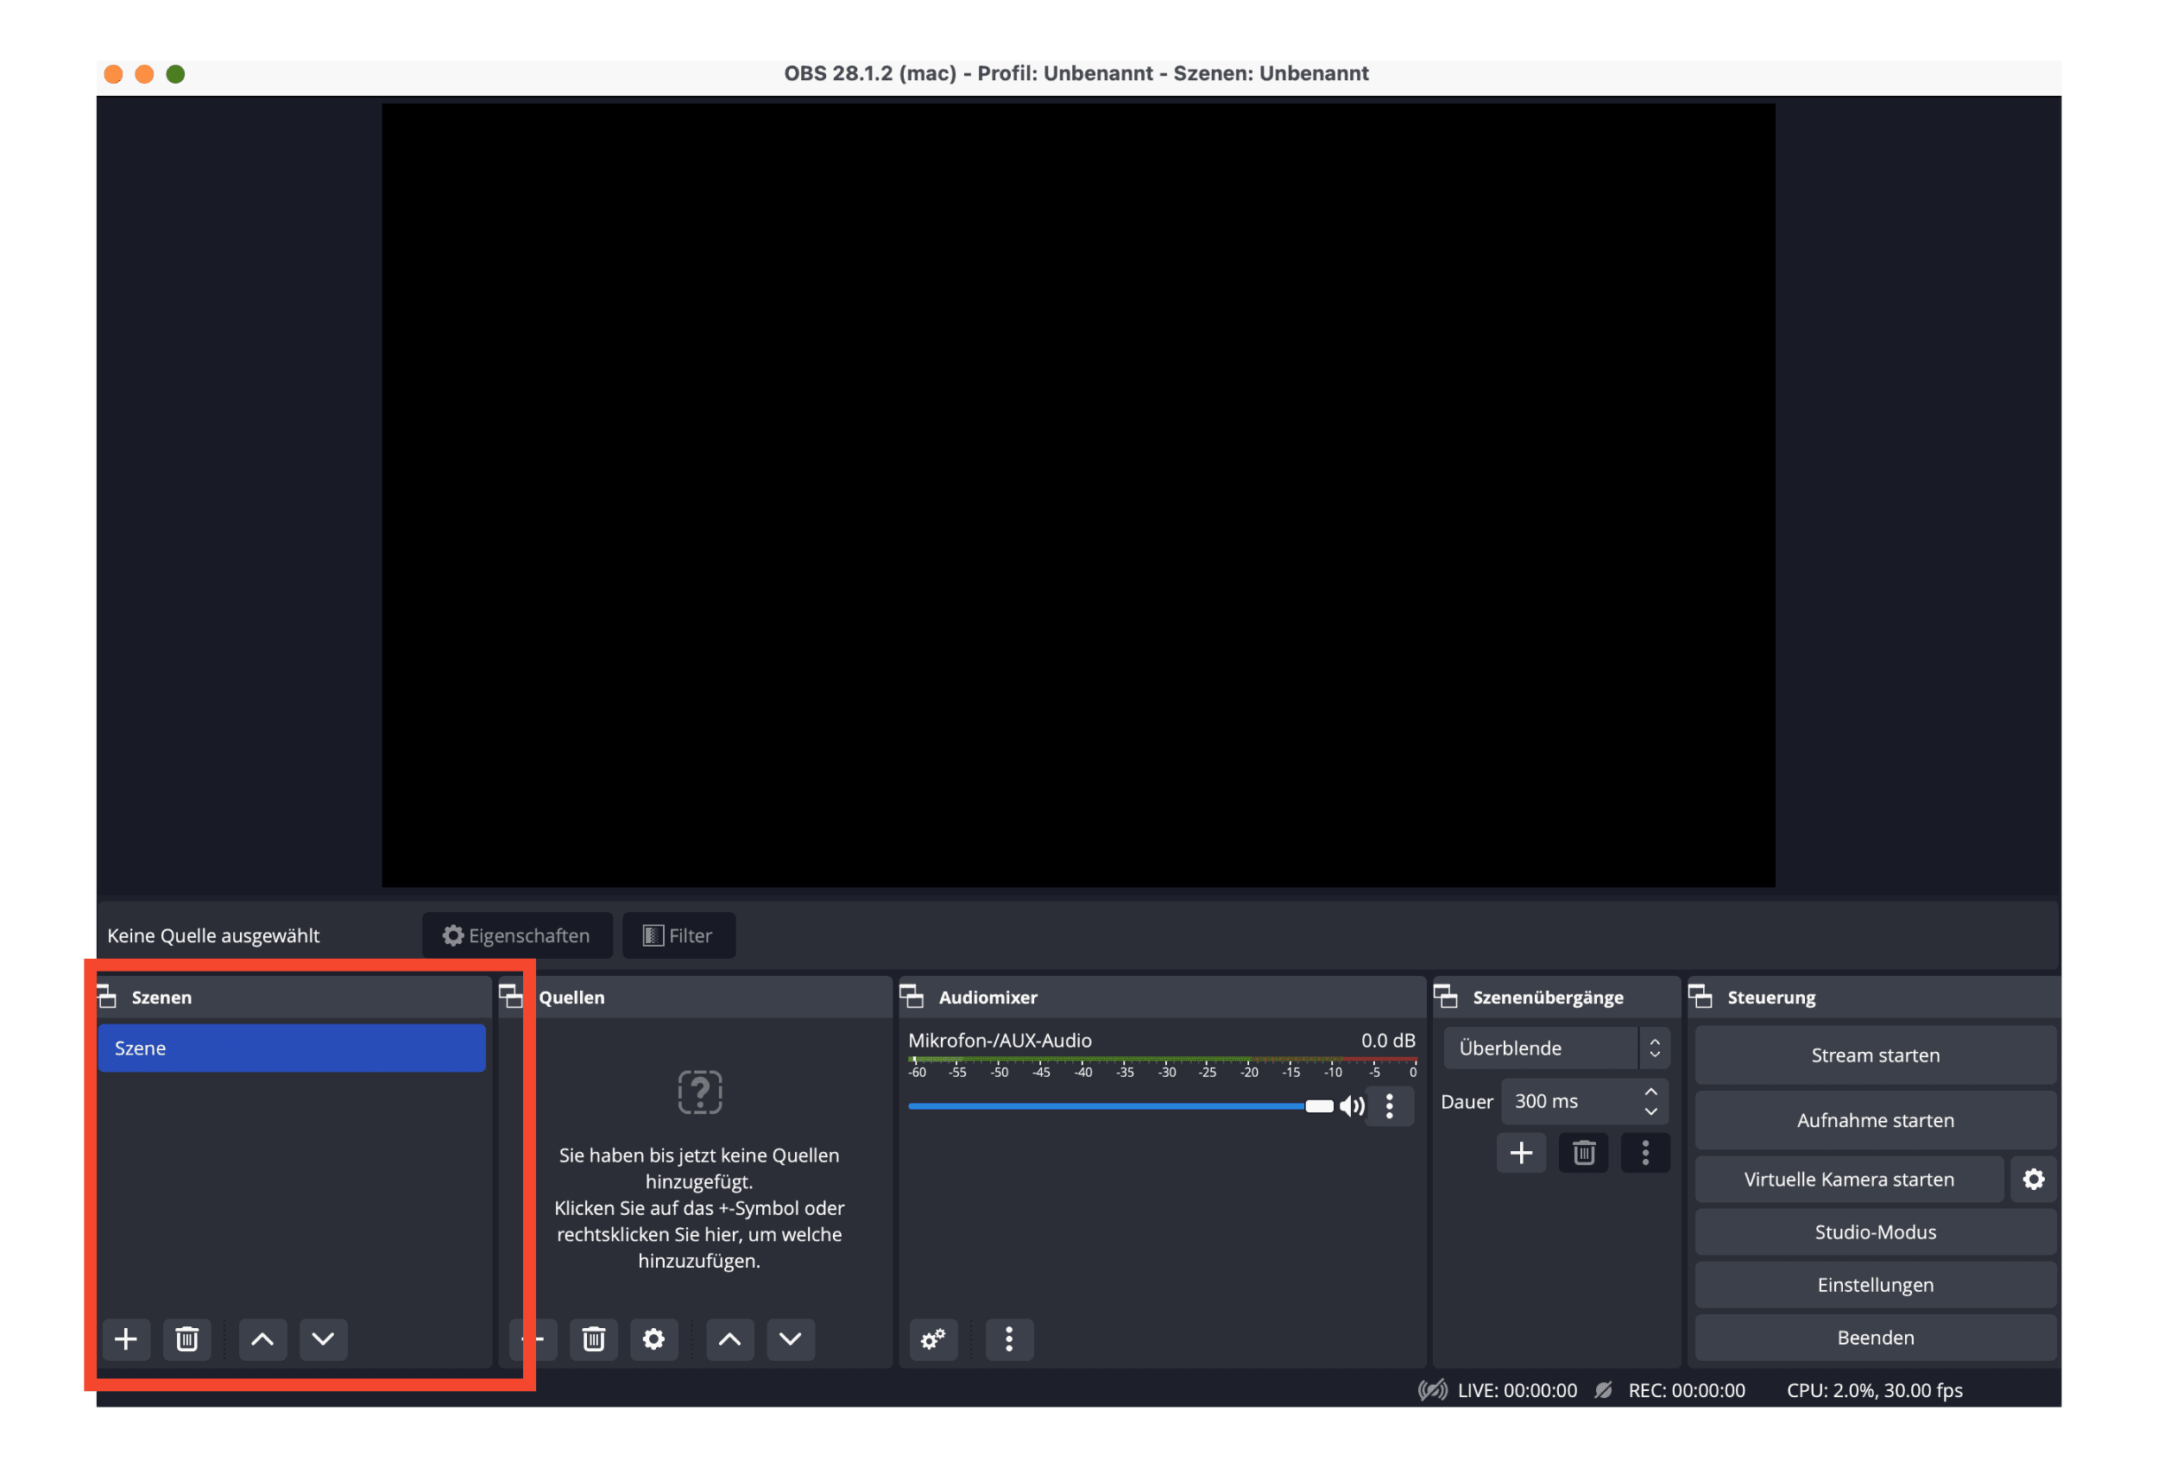Increase Dauer value with up stepper

pyautogui.click(x=1651, y=1092)
